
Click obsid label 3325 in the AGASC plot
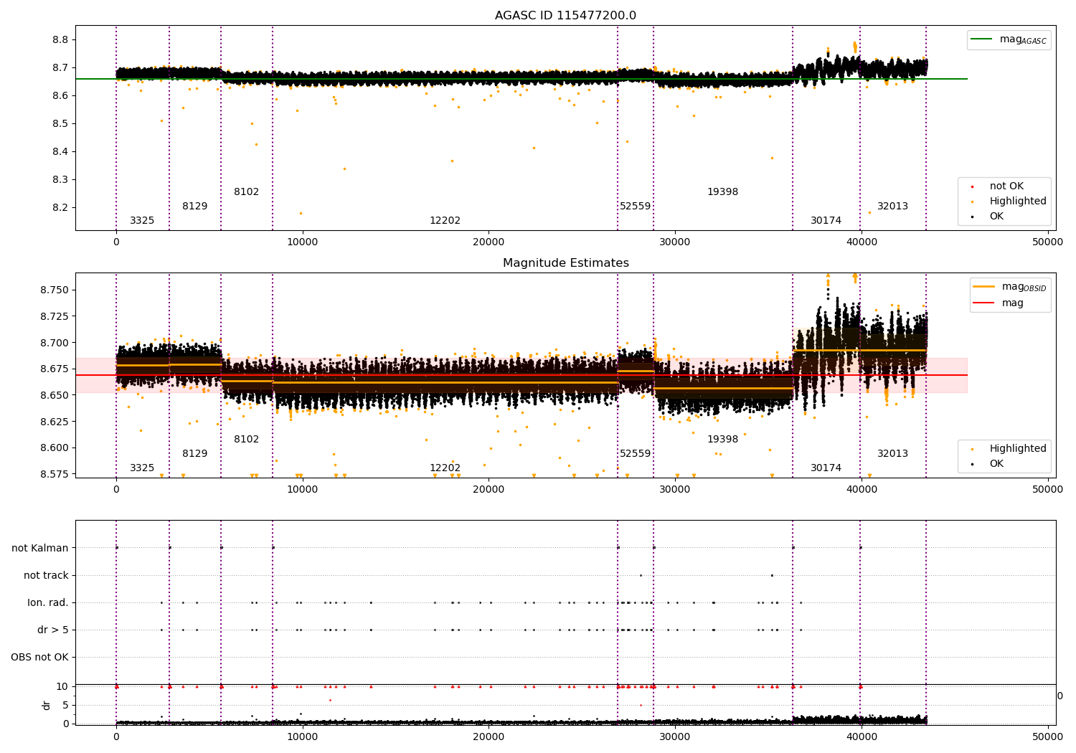click(x=142, y=221)
